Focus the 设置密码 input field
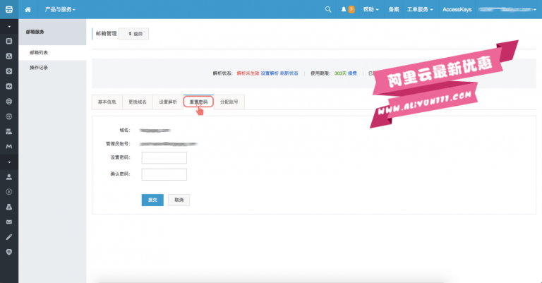The width and height of the screenshot is (542, 283). pyautogui.click(x=164, y=157)
